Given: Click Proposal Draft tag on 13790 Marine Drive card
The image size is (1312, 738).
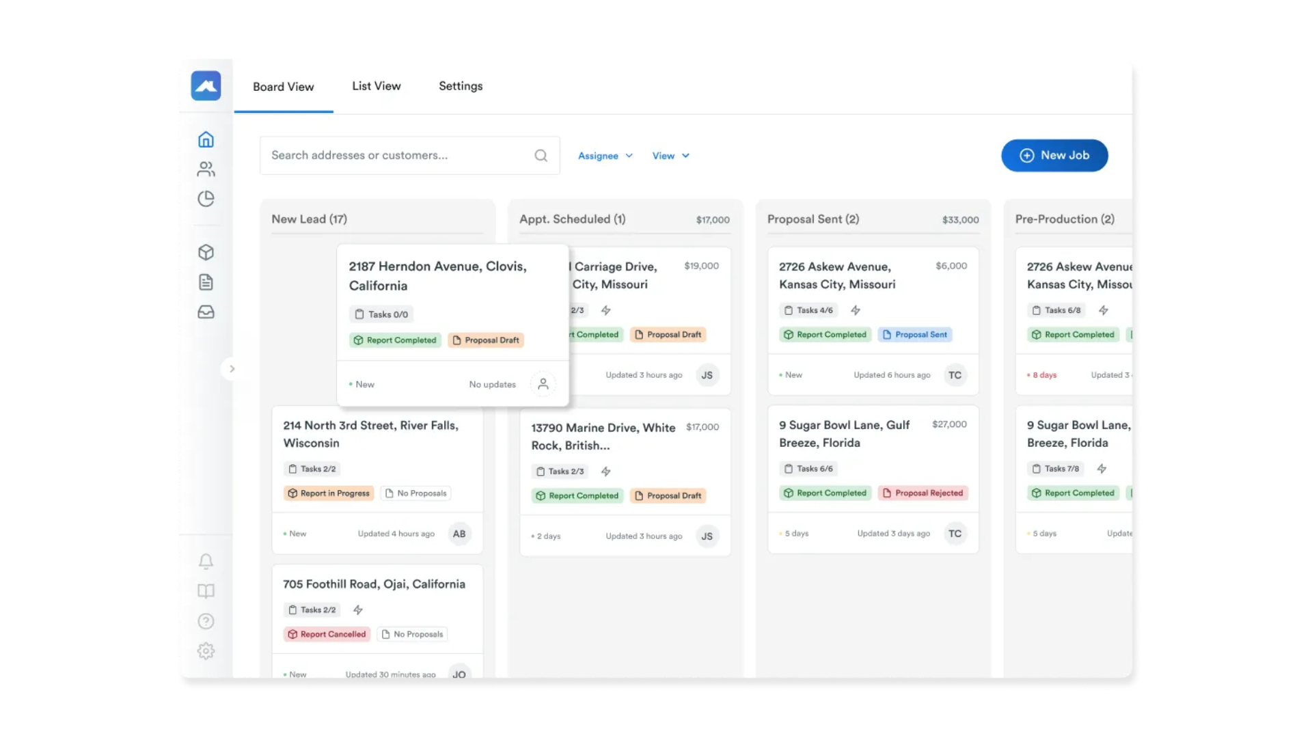Looking at the screenshot, I should coord(668,496).
